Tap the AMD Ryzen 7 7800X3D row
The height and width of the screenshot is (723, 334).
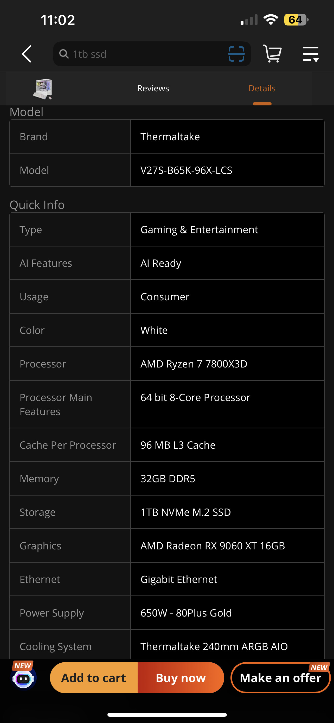coord(167,364)
